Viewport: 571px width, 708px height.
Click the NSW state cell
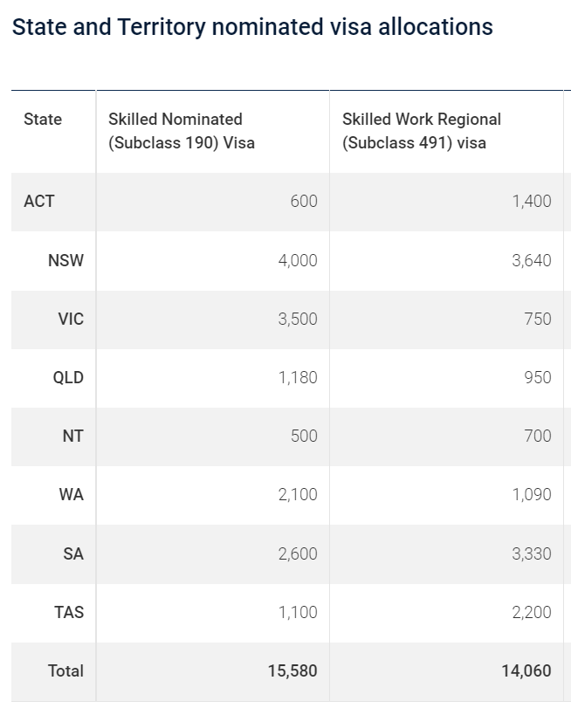tap(66, 260)
